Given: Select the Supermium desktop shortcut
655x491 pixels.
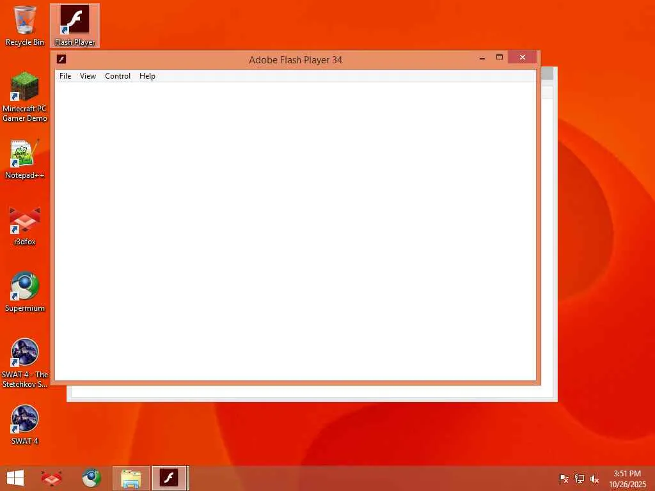Looking at the screenshot, I should coord(25,292).
